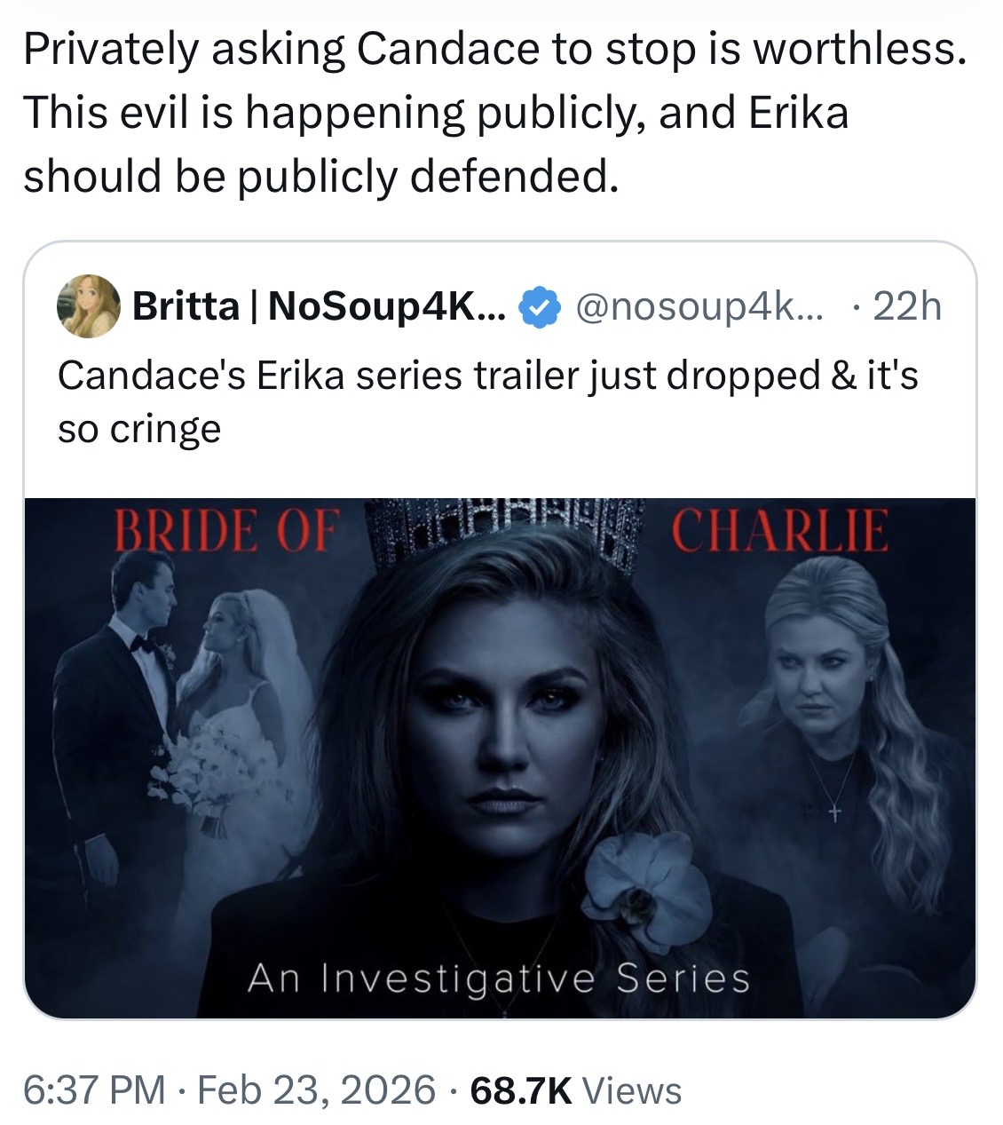
Task: Click the @nosoup4k handle
Action: tap(699, 307)
